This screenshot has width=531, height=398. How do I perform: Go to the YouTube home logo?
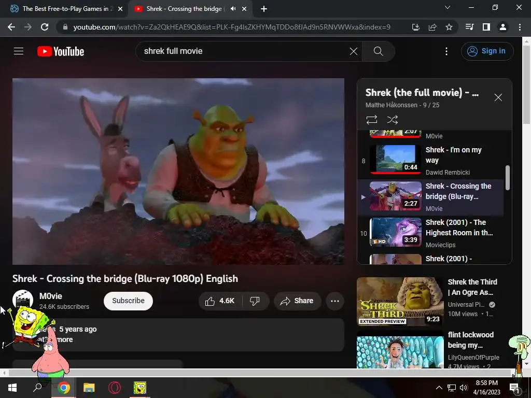pos(61,51)
